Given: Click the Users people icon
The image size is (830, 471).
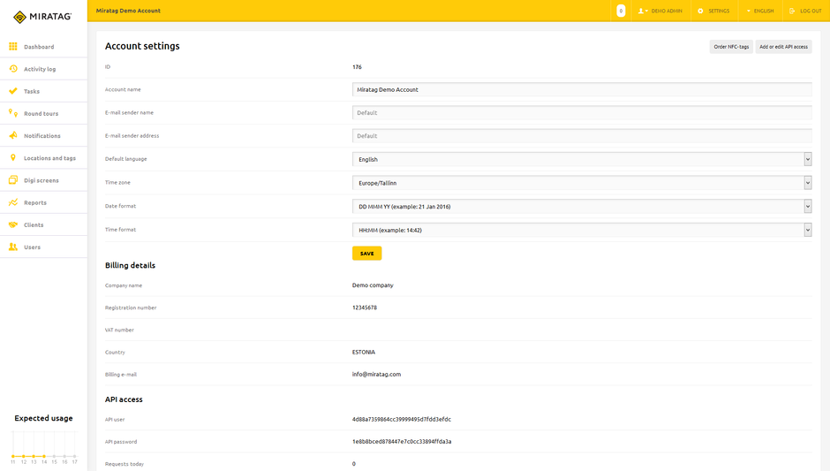Looking at the screenshot, I should tap(13, 247).
